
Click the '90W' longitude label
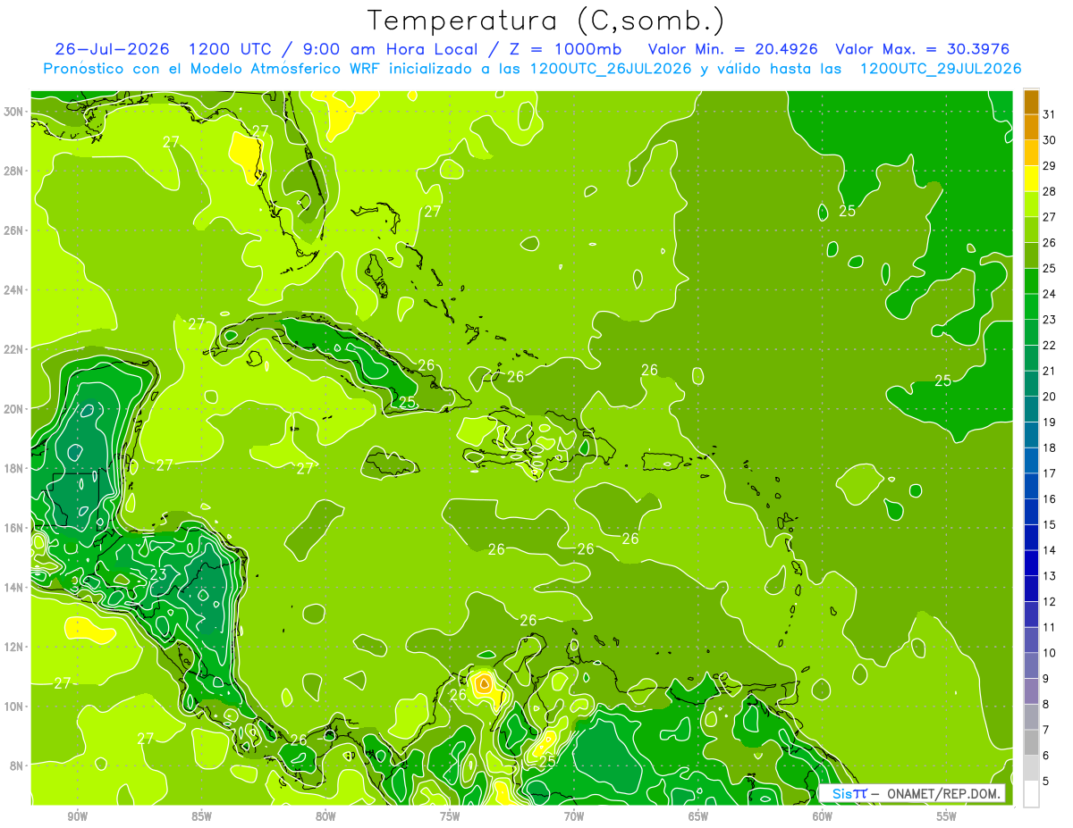(77, 816)
